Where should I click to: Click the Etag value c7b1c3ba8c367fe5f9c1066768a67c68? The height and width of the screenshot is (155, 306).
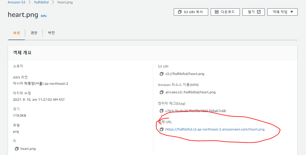(196, 111)
